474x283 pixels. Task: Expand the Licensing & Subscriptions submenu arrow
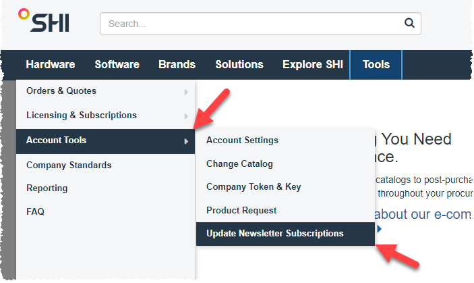186,116
